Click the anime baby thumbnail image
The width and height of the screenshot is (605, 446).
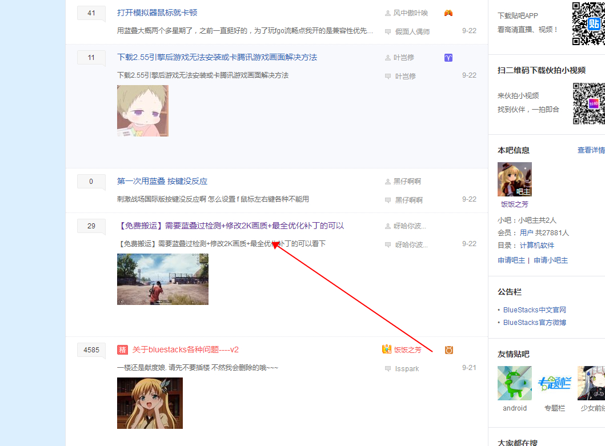coord(143,111)
